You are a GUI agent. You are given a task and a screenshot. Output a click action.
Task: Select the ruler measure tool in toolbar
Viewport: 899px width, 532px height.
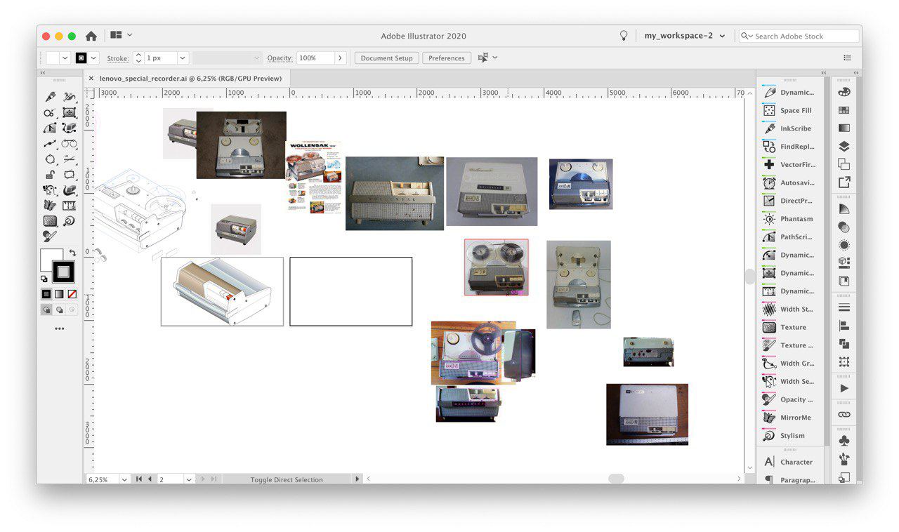[x=69, y=206]
